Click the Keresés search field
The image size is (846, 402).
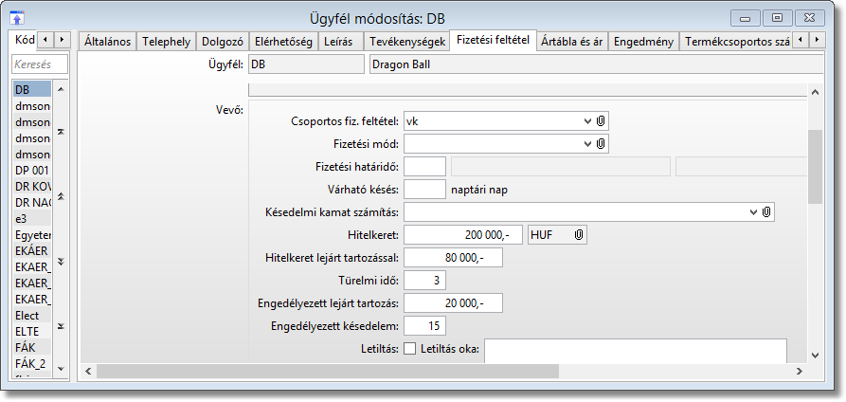coord(39,64)
